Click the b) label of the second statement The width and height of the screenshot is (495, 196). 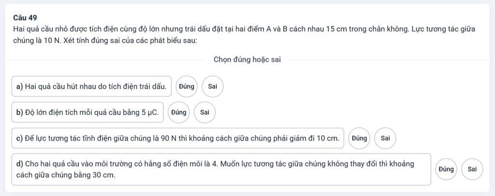click(20, 113)
